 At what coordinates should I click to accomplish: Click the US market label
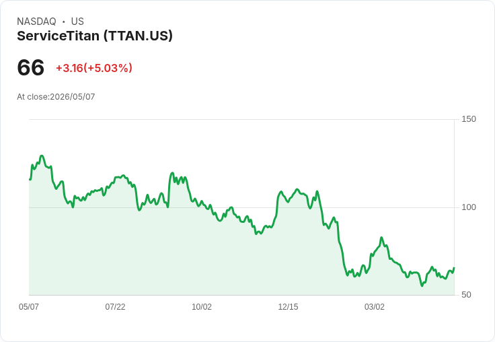77,22
